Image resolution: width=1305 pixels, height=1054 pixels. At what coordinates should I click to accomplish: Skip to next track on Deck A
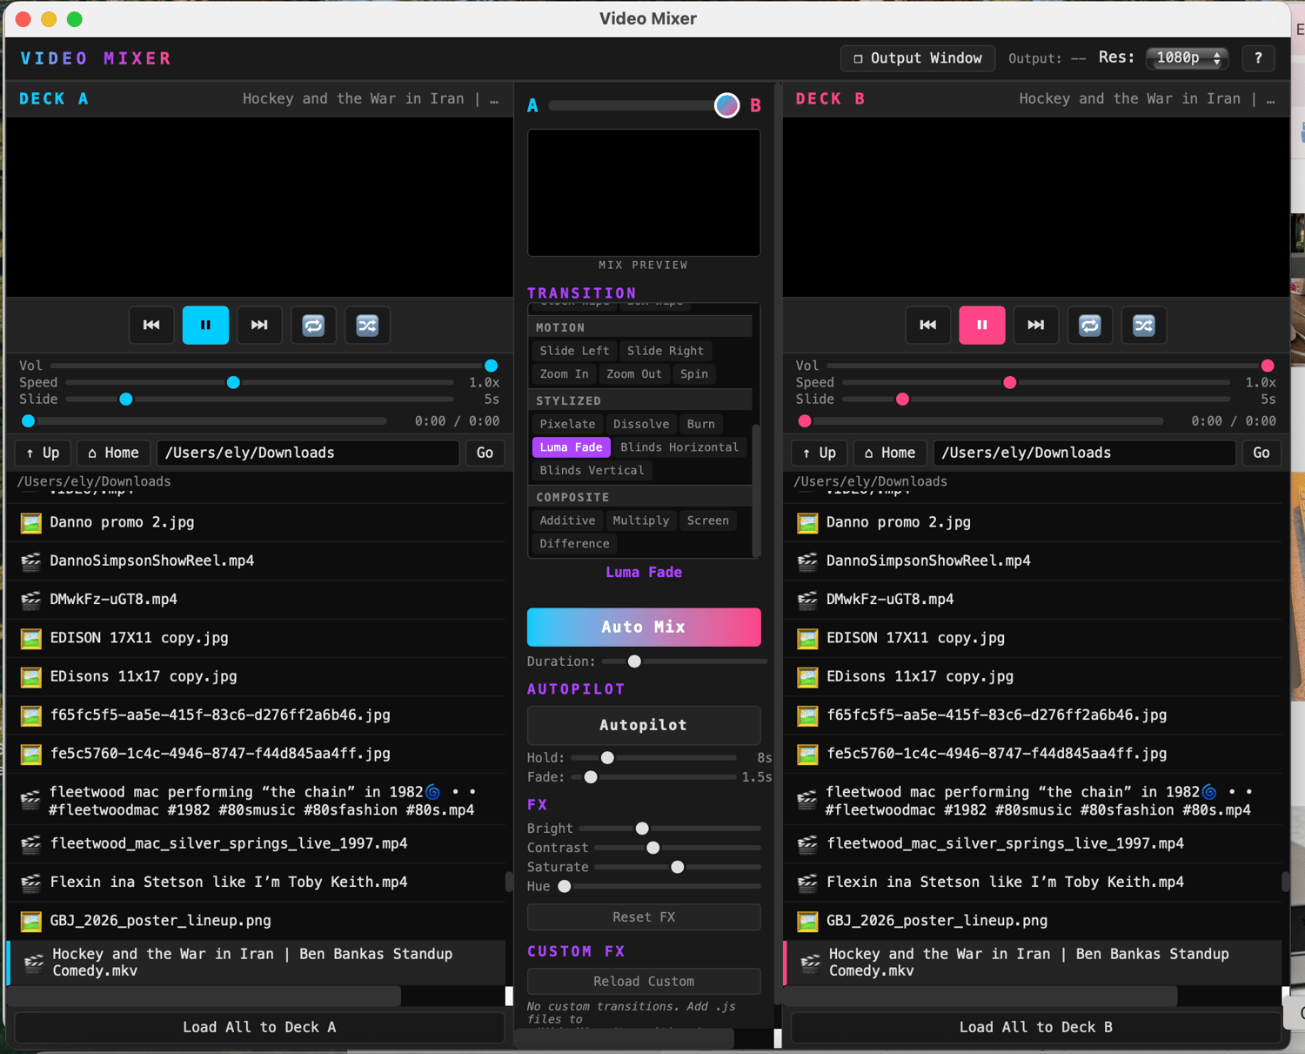click(x=259, y=325)
